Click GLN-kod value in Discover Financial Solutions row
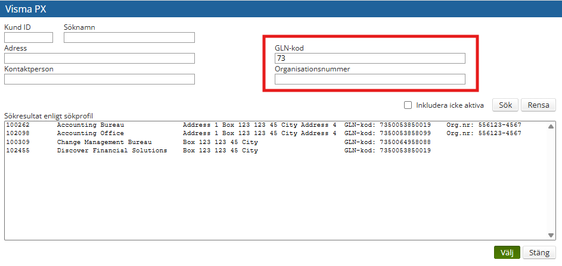This screenshot has height=266, width=562. click(405, 151)
